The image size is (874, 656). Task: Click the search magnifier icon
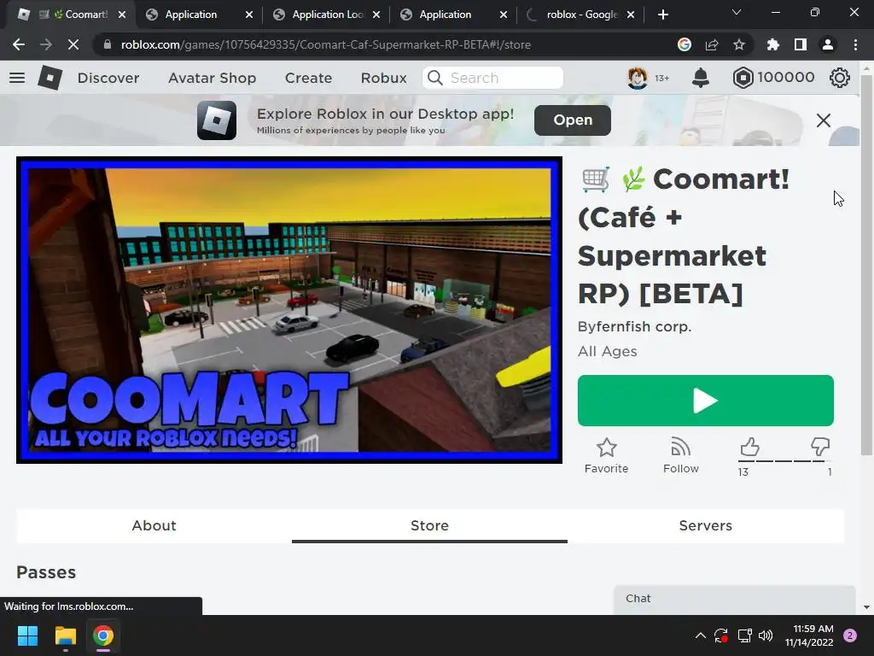pyautogui.click(x=434, y=78)
